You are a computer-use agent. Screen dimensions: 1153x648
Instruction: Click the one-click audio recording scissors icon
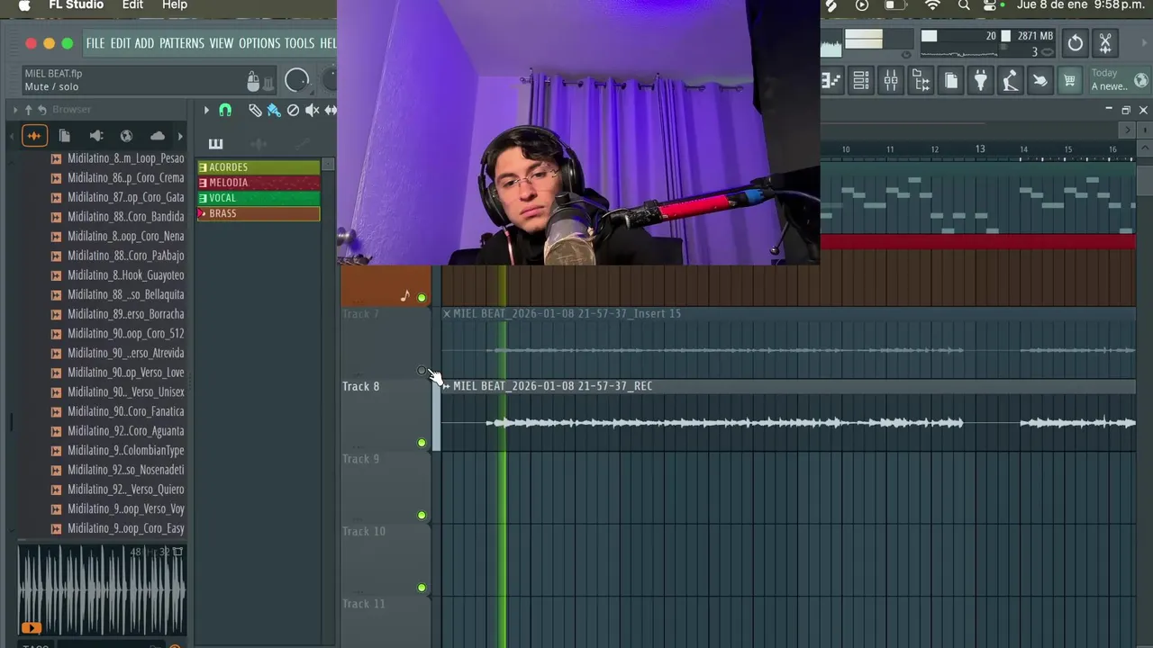pyautogui.click(x=1105, y=43)
